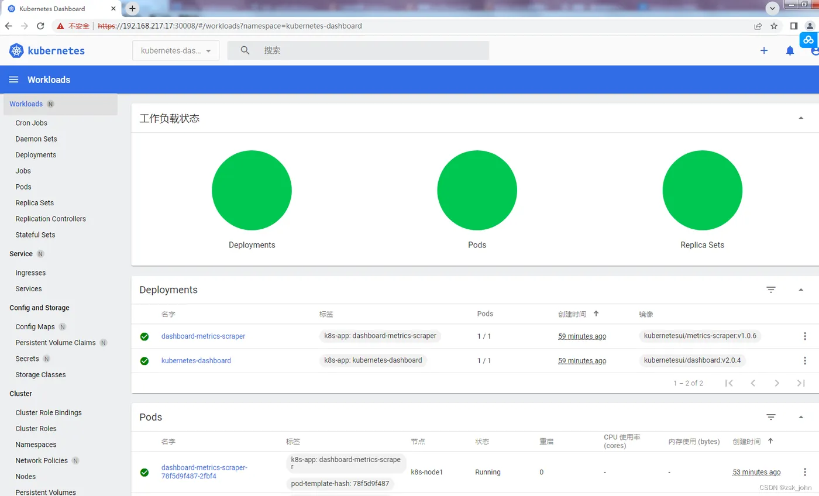Create a new resource with plus icon
The height and width of the screenshot is (496, 819).
click(764, 51)
